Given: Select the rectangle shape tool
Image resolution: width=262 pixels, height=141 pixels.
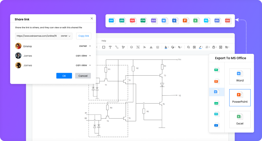Looking at the screenshot, I should 103,47.
